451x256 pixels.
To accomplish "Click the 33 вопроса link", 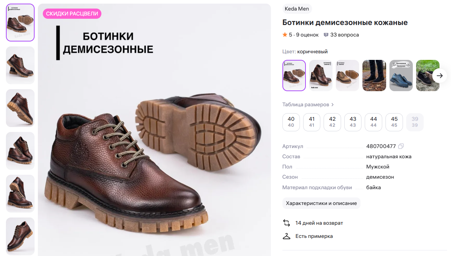I will click(x=345, y=35).
